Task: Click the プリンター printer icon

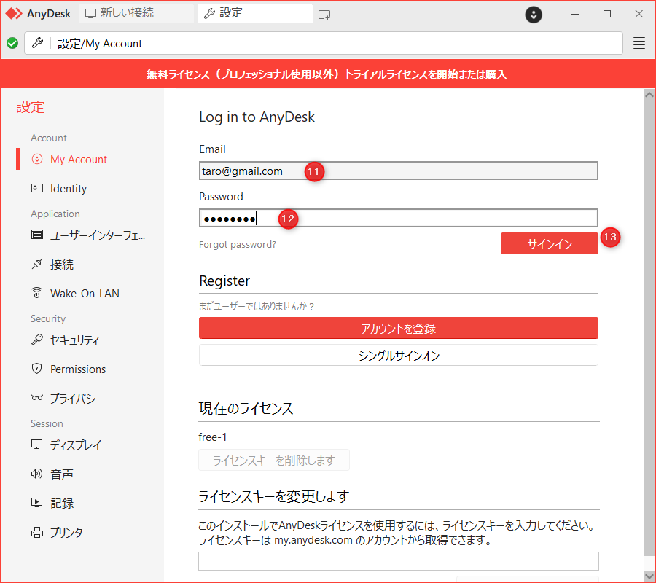Action: [x=37, y=532]
